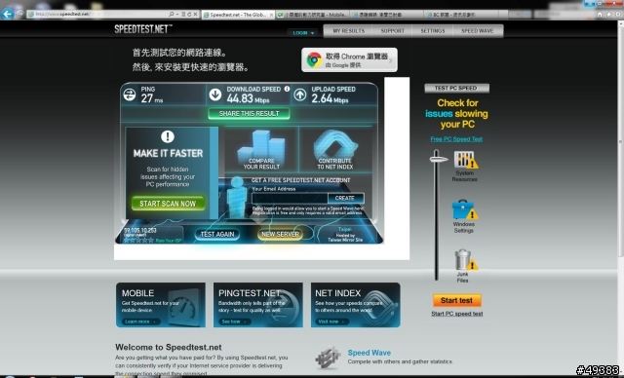Click the exclamation icon above Make It Faster
Screen dimensions: 624x378
pyautogui.click(x=168, y=136)
